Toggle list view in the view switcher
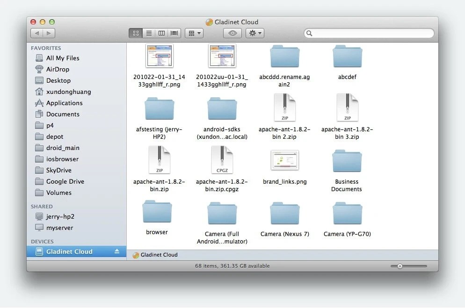Screen dimensions: 465x308 pyautogui.click(x=148, y=33)
